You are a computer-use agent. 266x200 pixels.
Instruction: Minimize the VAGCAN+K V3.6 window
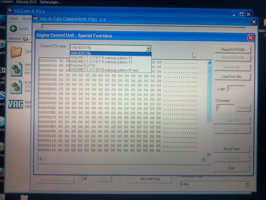point(234,15)
